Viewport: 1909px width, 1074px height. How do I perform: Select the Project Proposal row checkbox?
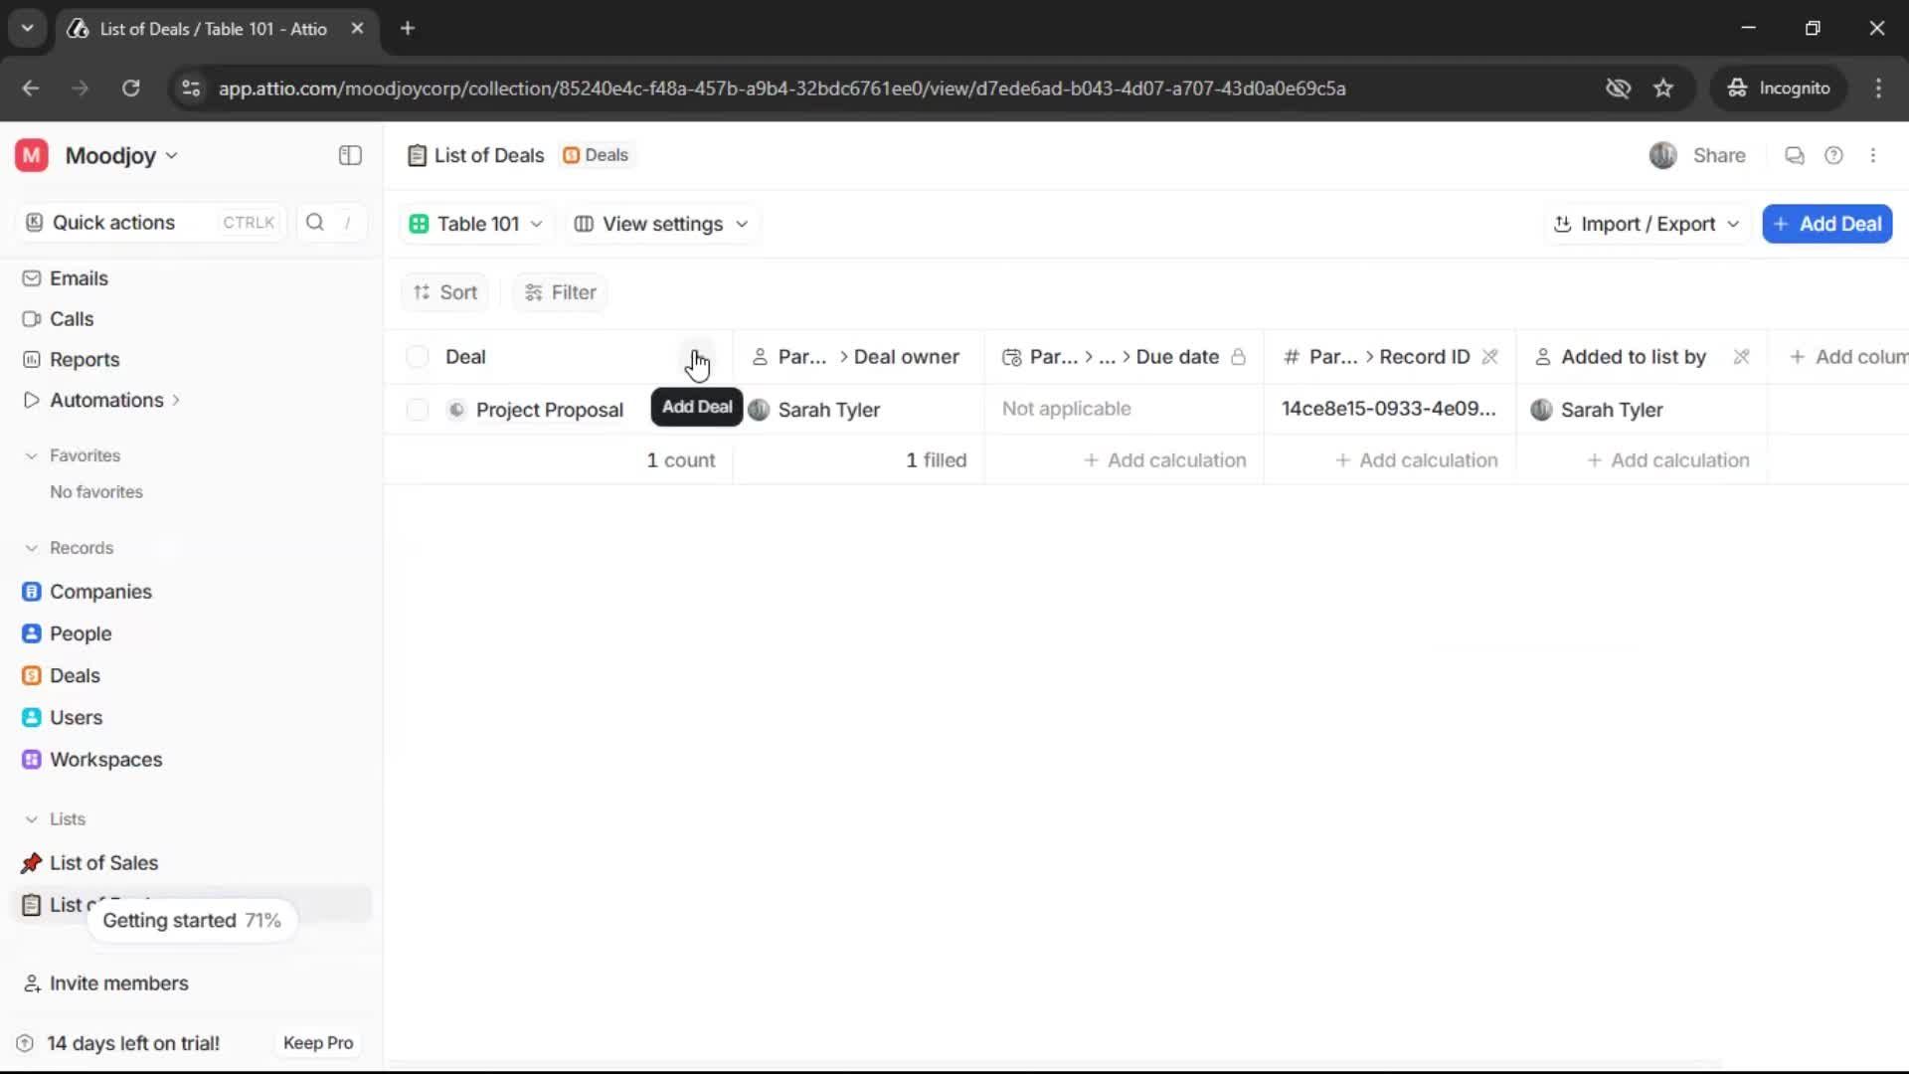[x=417, y=409]
